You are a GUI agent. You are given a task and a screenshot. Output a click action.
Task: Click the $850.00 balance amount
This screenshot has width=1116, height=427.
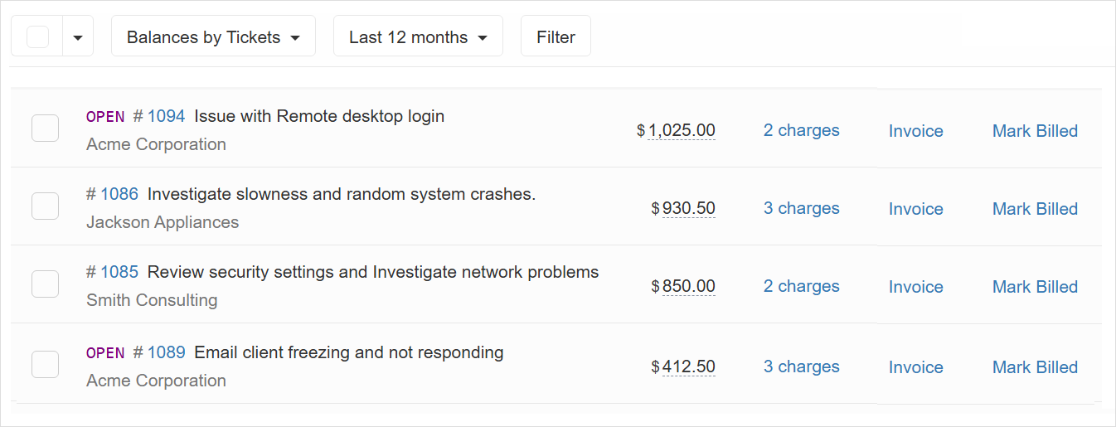[688, 286]
